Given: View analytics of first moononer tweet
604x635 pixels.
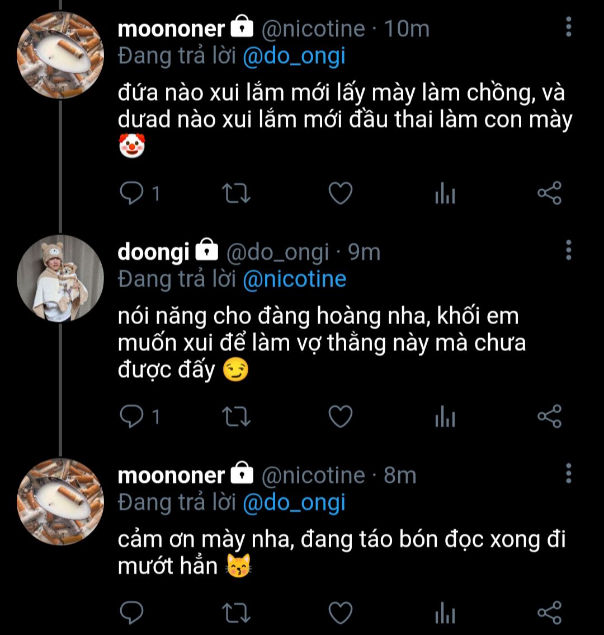Looking at the screenshot, I should point(445,194).
